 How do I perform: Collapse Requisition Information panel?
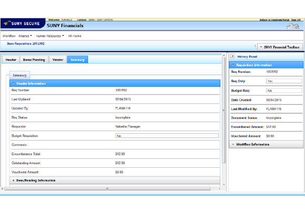pyautogui.click(x=266, y=65)
